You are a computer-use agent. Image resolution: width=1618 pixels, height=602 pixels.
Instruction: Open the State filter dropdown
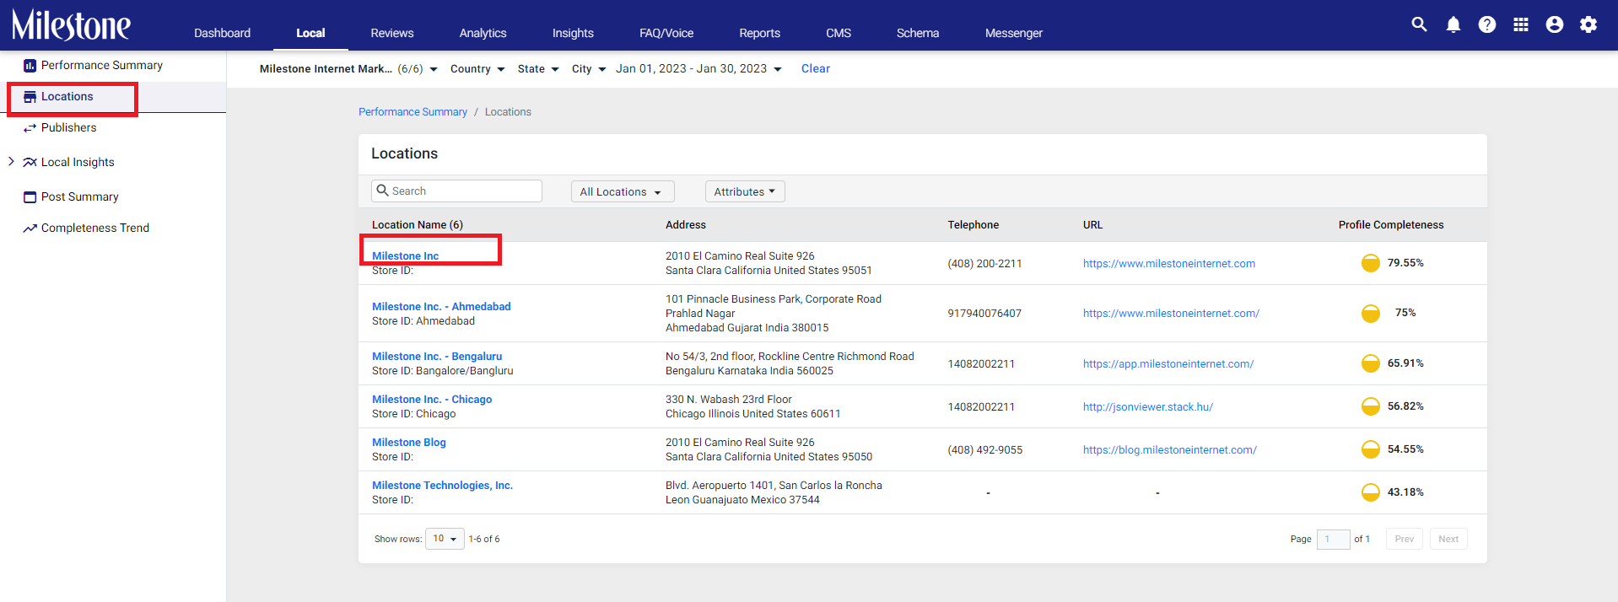click(x=538, y=69)
